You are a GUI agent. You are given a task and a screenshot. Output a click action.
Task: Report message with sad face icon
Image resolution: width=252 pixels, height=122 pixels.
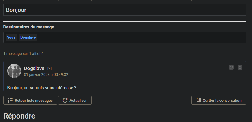click(240, 67)
